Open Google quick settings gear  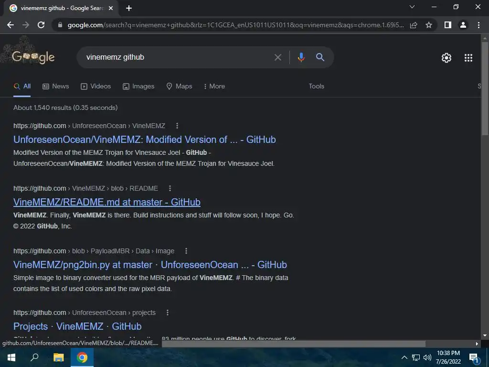tap(446, 58)
